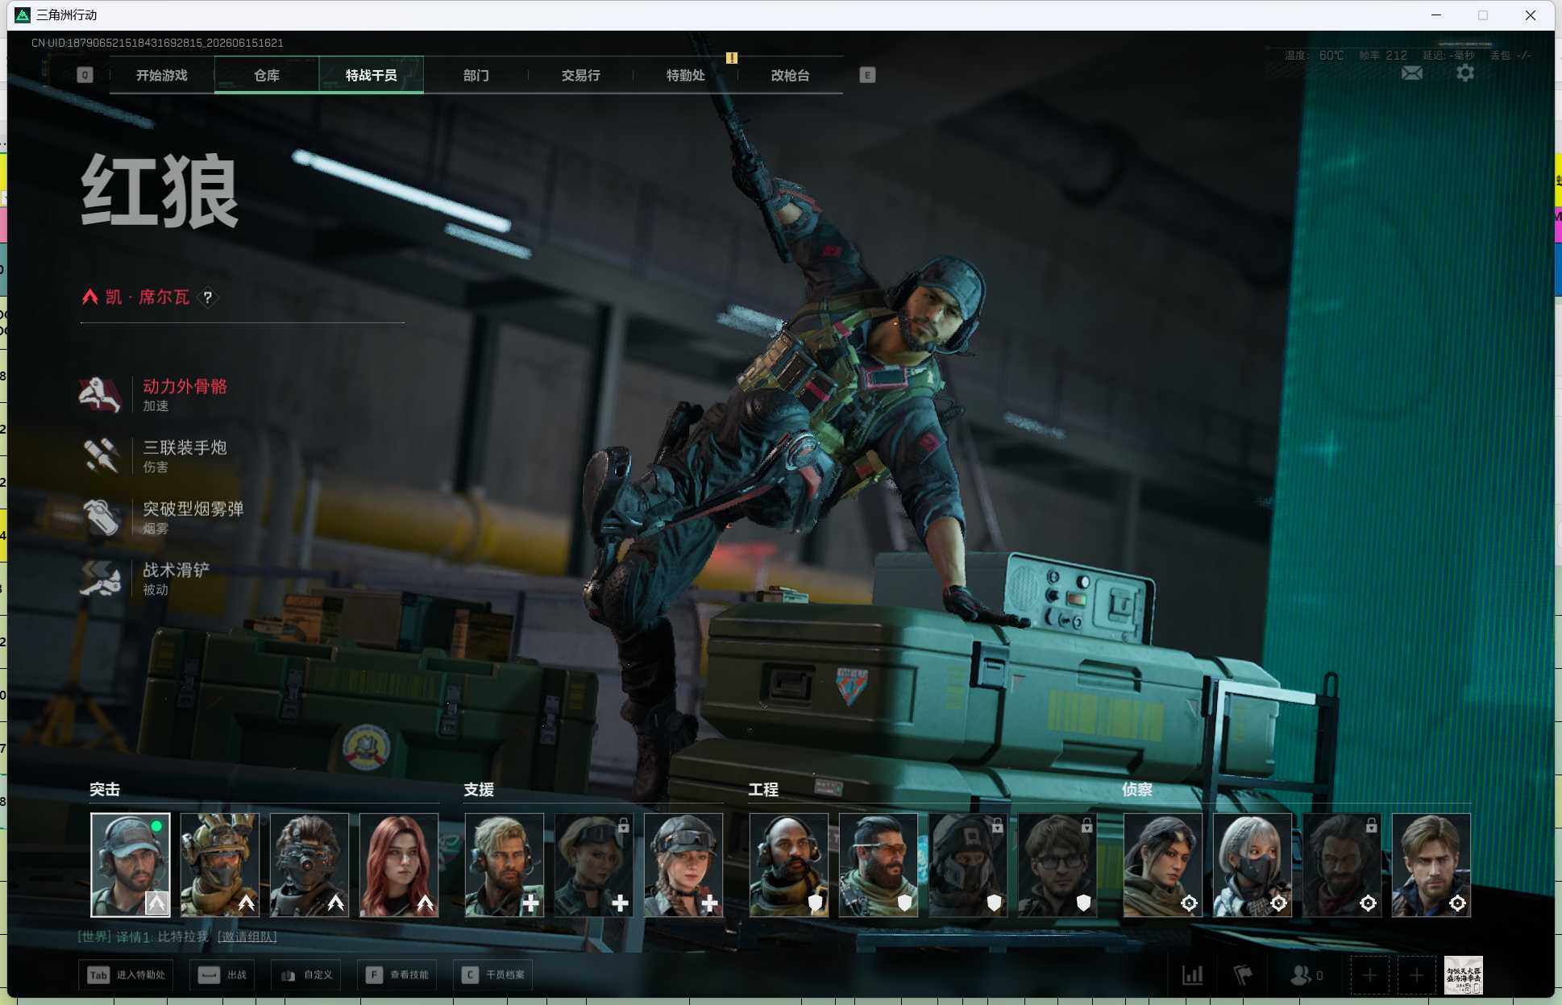Screen dimensions: 1562x1005
Task: Choose the dark-haired woman 侦察 operator portrait
Action: coord(1163,865)
